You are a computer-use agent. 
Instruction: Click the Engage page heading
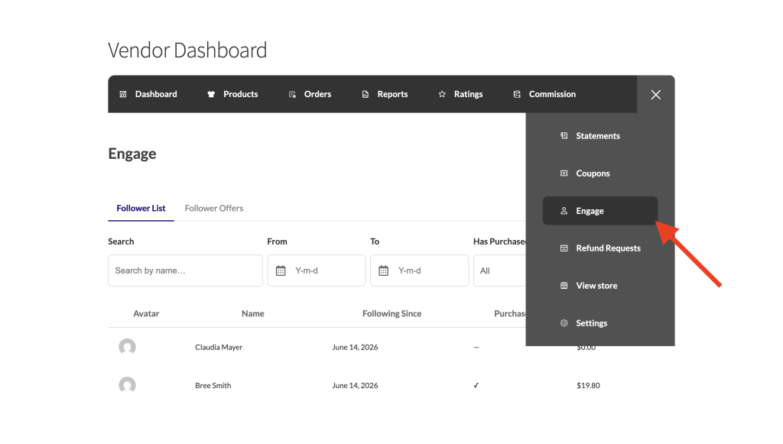(132, 154)
